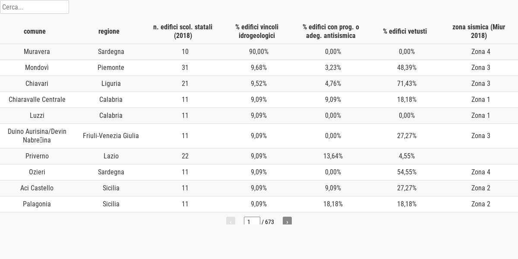This screenshot has height=259, width=518.
Task: Select the Duino Aurisina/Devin Nabrežina cell
Action: click(x=37, y=136)
